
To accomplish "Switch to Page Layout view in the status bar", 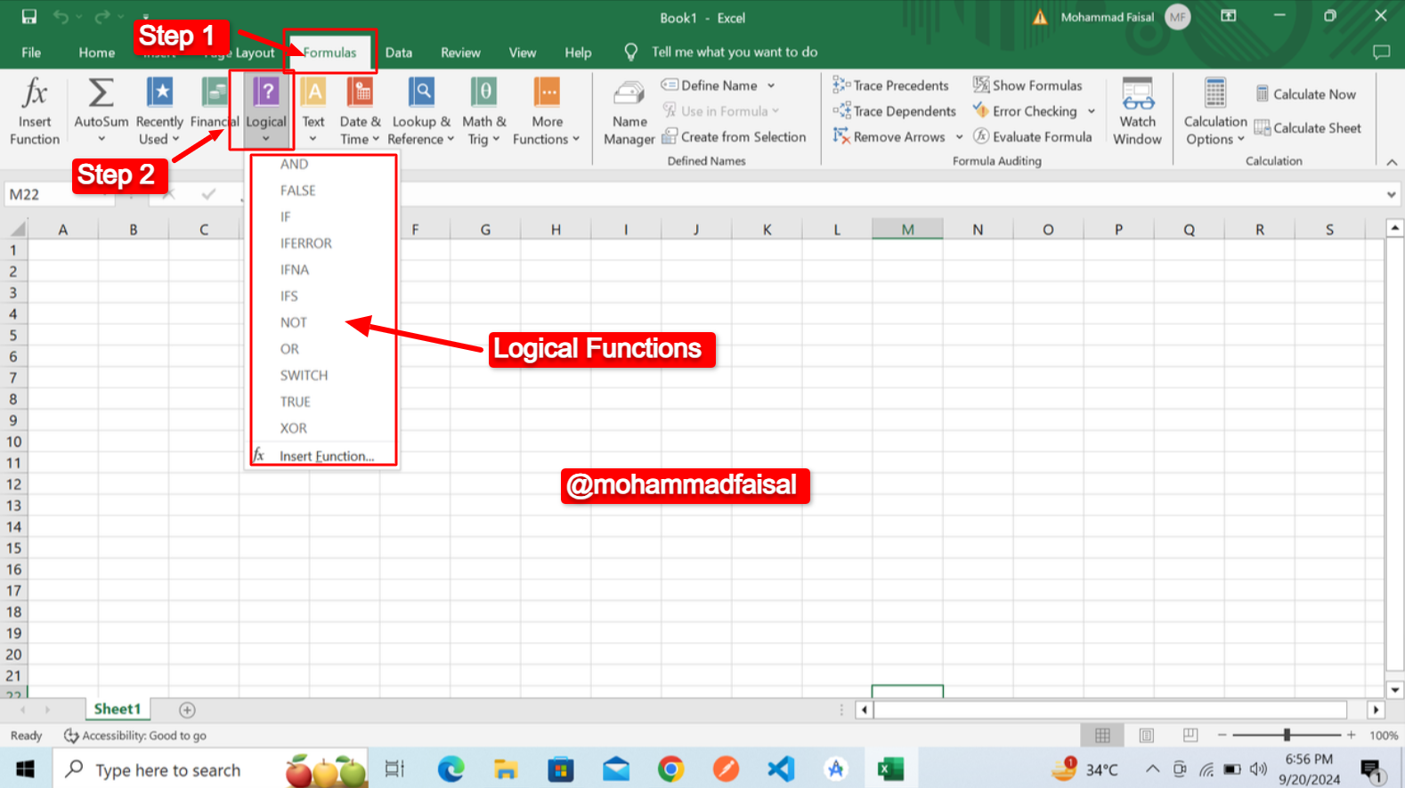I will (x=1147, y=735).
